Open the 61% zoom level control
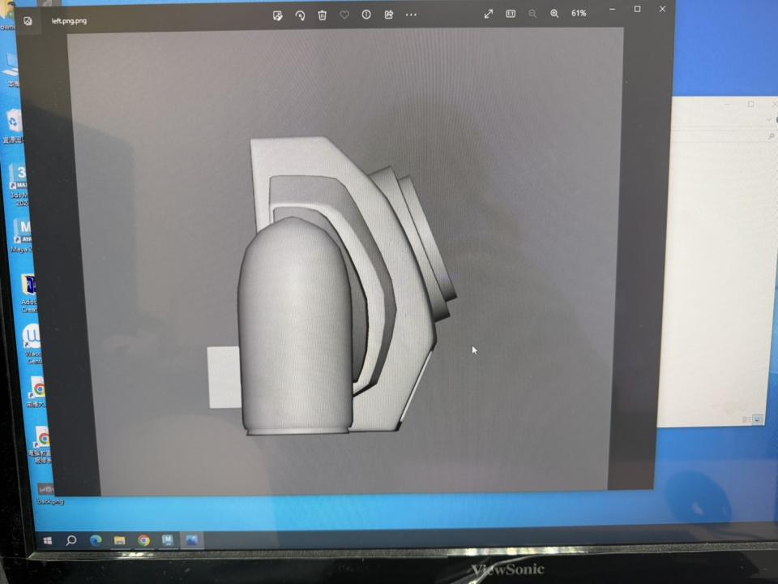This screenshot has width=778, height=584. tap(578, 14)
